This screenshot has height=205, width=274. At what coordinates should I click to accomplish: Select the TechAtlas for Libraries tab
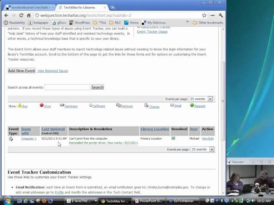(x=82, y=8)
